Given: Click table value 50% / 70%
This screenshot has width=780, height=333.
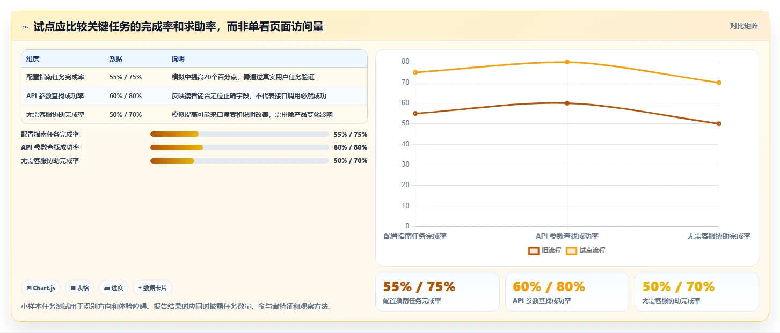Looking at the screenshot, I should 126,114.
